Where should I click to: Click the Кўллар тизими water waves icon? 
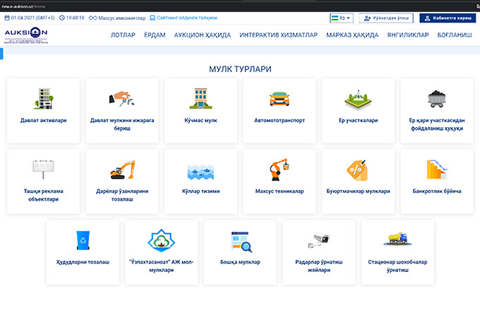pos(201,170)
